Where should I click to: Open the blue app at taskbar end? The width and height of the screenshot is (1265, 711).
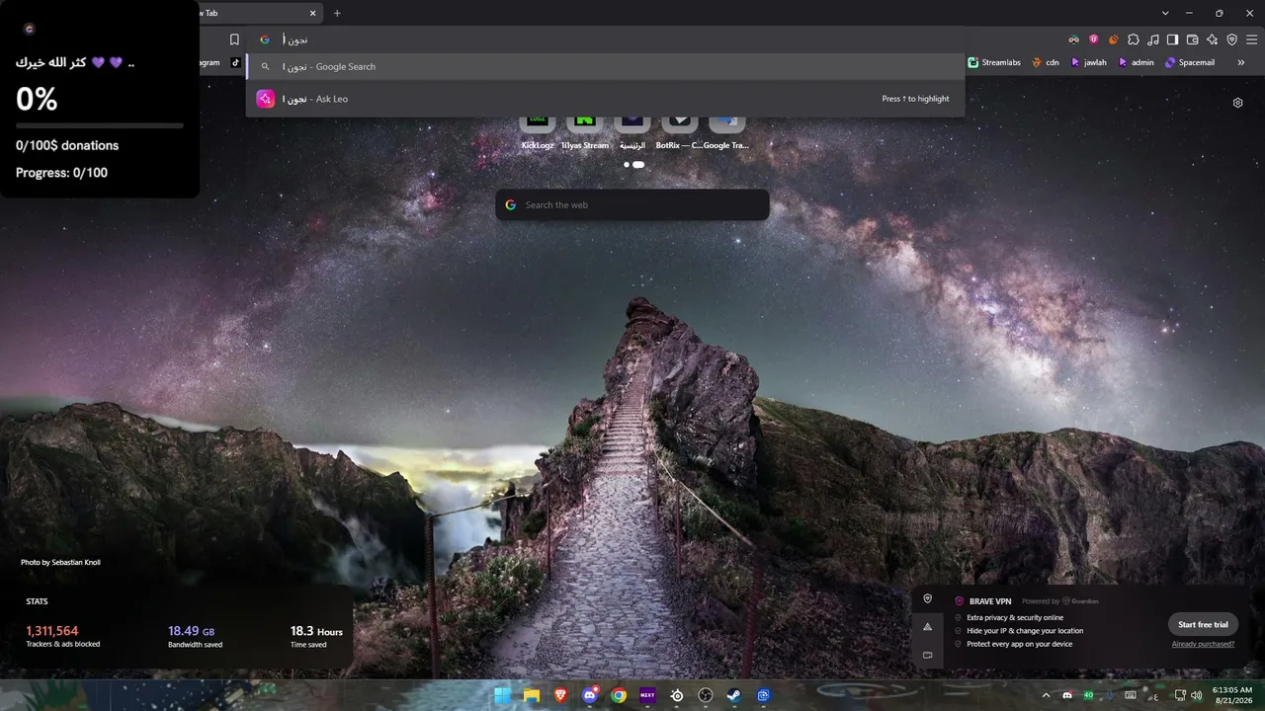[x=764, y=695]
